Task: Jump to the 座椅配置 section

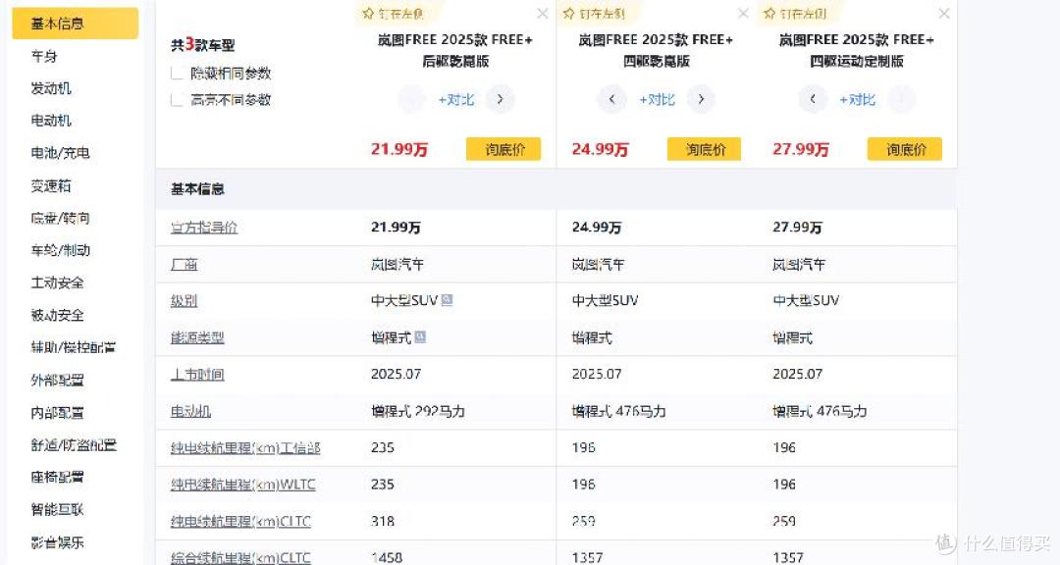Action: click(58, 477)
